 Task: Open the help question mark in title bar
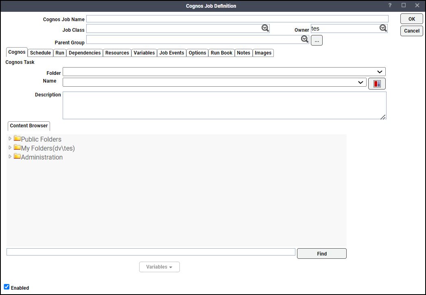[x=390, y=5]
